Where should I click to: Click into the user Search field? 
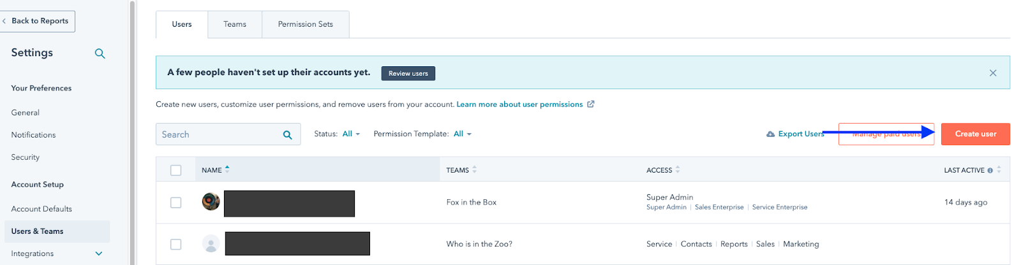[x=217, y=134]
